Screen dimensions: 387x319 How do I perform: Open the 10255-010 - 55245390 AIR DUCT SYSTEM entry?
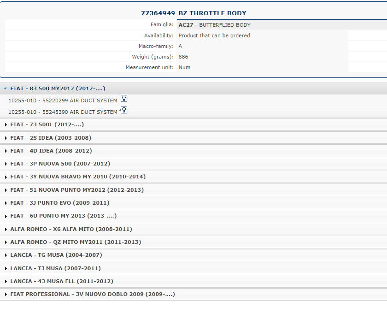click(63, 112)
